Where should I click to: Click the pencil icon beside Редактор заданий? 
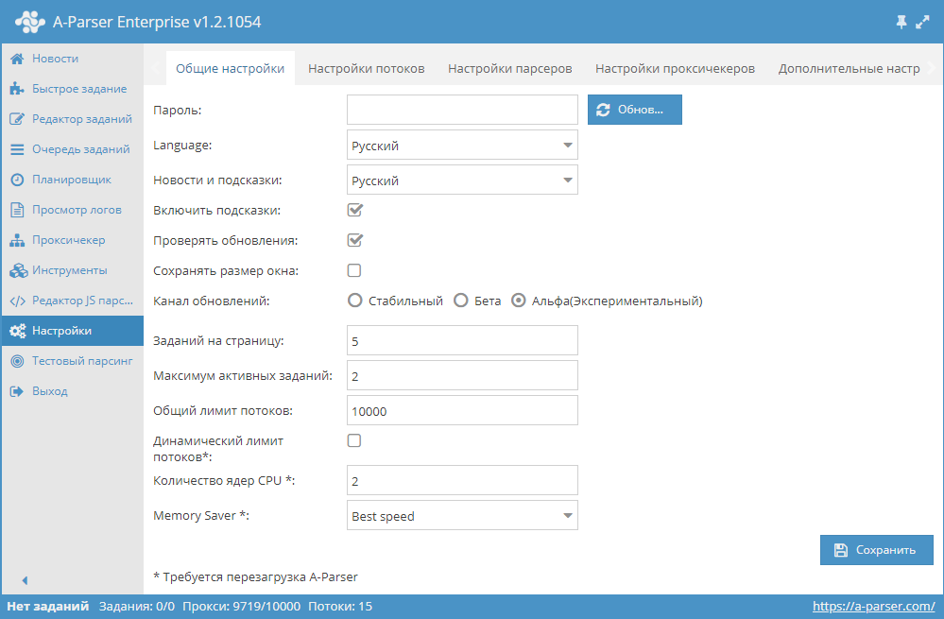(17, 119)
